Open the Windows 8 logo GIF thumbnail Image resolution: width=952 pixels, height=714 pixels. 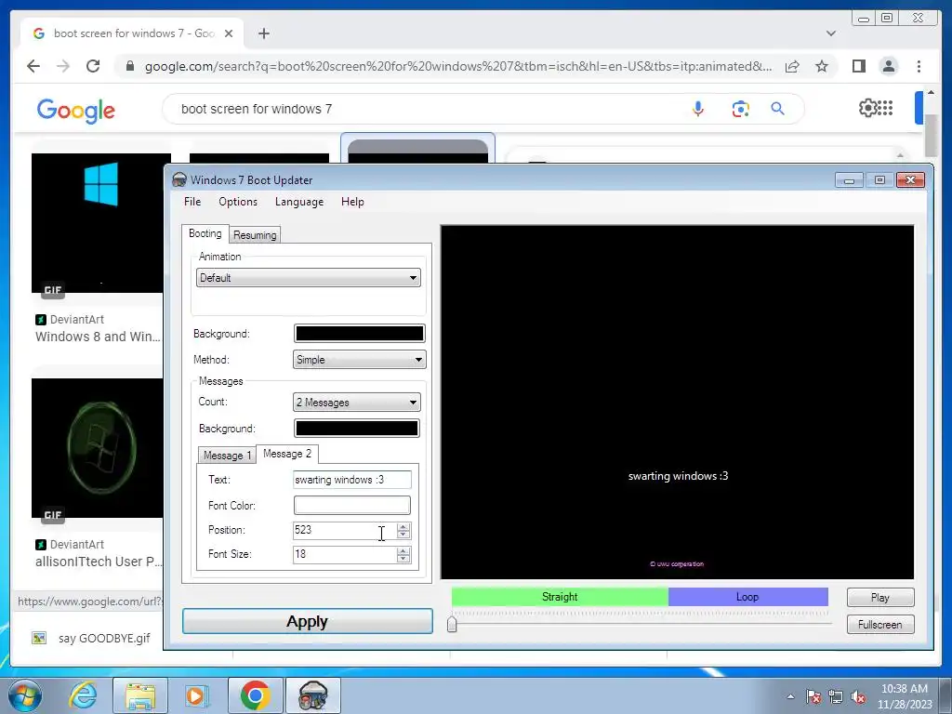(97, 223)
